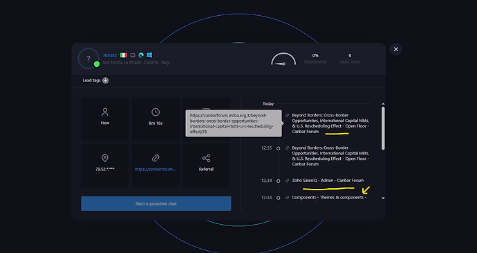Click the scroll down arrow in timeline
The width and height of the screenshot is (477, 253).
click(x=383, y=198)
